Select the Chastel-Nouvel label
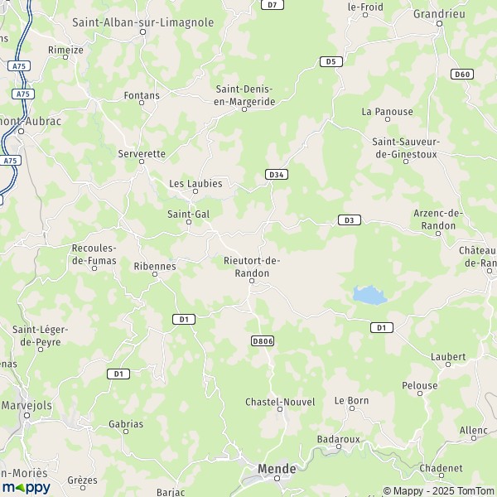The width and height of the screenshot is (497, 497). point(280,402)
